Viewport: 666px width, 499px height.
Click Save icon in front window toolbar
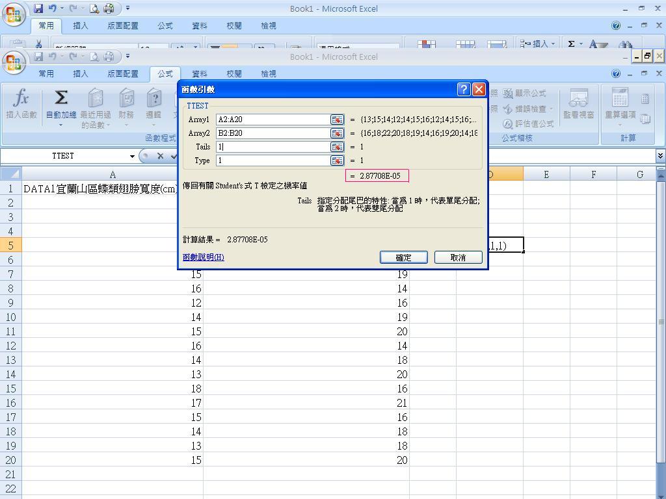tap(38, 56)
